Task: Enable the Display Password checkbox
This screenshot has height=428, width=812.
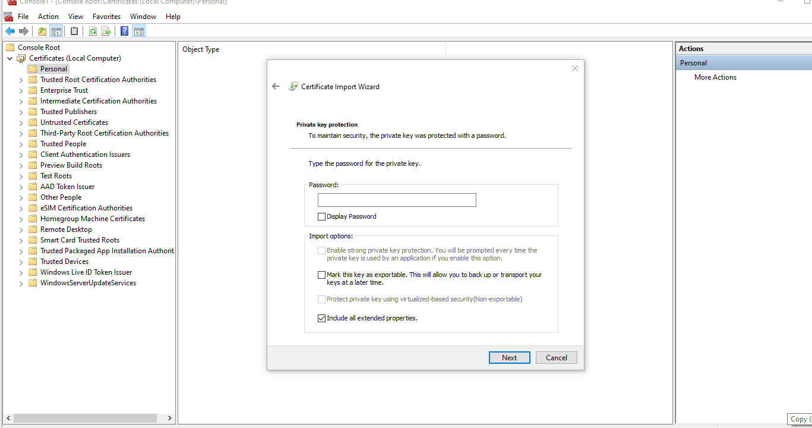Action: (x=322, y=217)
